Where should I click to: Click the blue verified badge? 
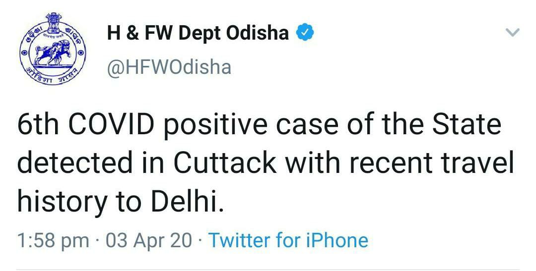[x=304, y=33]
